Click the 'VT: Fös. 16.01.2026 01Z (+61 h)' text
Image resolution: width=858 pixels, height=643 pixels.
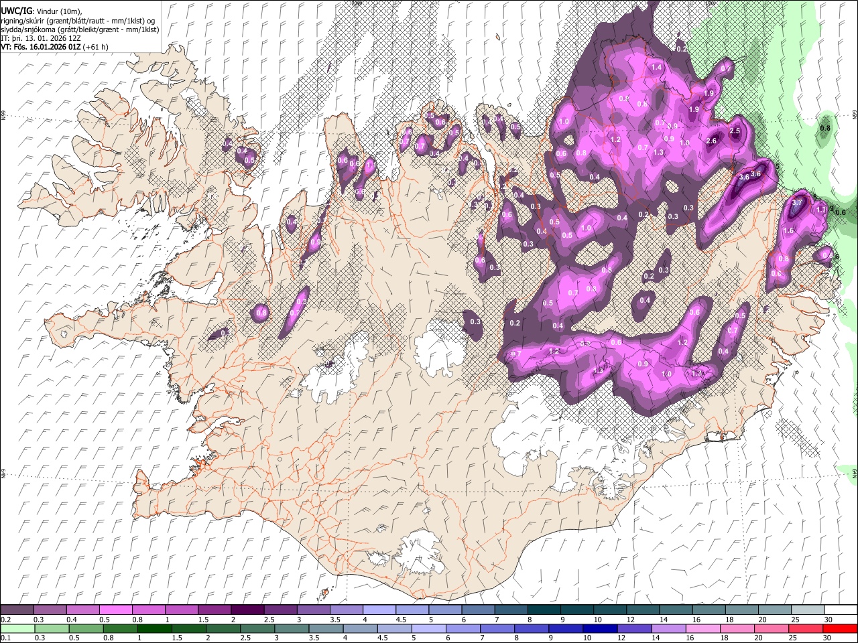click(55, 47)
